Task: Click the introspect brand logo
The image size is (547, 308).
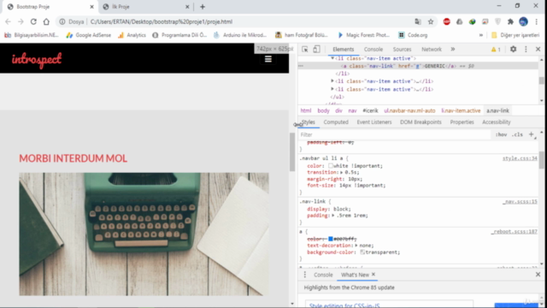Action: tap(37, 59)
